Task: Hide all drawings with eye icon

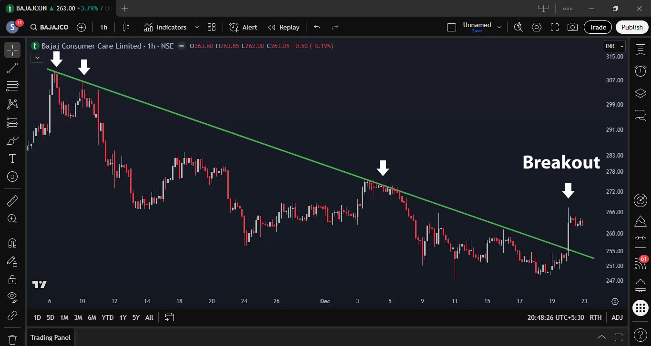Action: [12, 297]
